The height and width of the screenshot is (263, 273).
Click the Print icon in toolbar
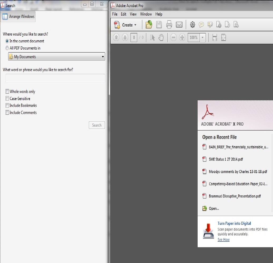pyautogui.click(x=169, y=24)
